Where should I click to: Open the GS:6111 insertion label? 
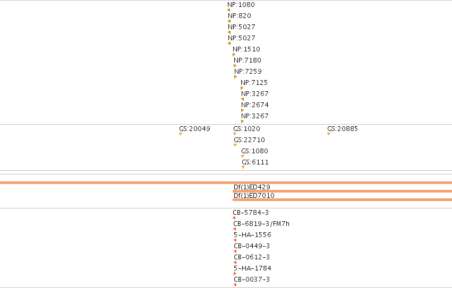255,162
